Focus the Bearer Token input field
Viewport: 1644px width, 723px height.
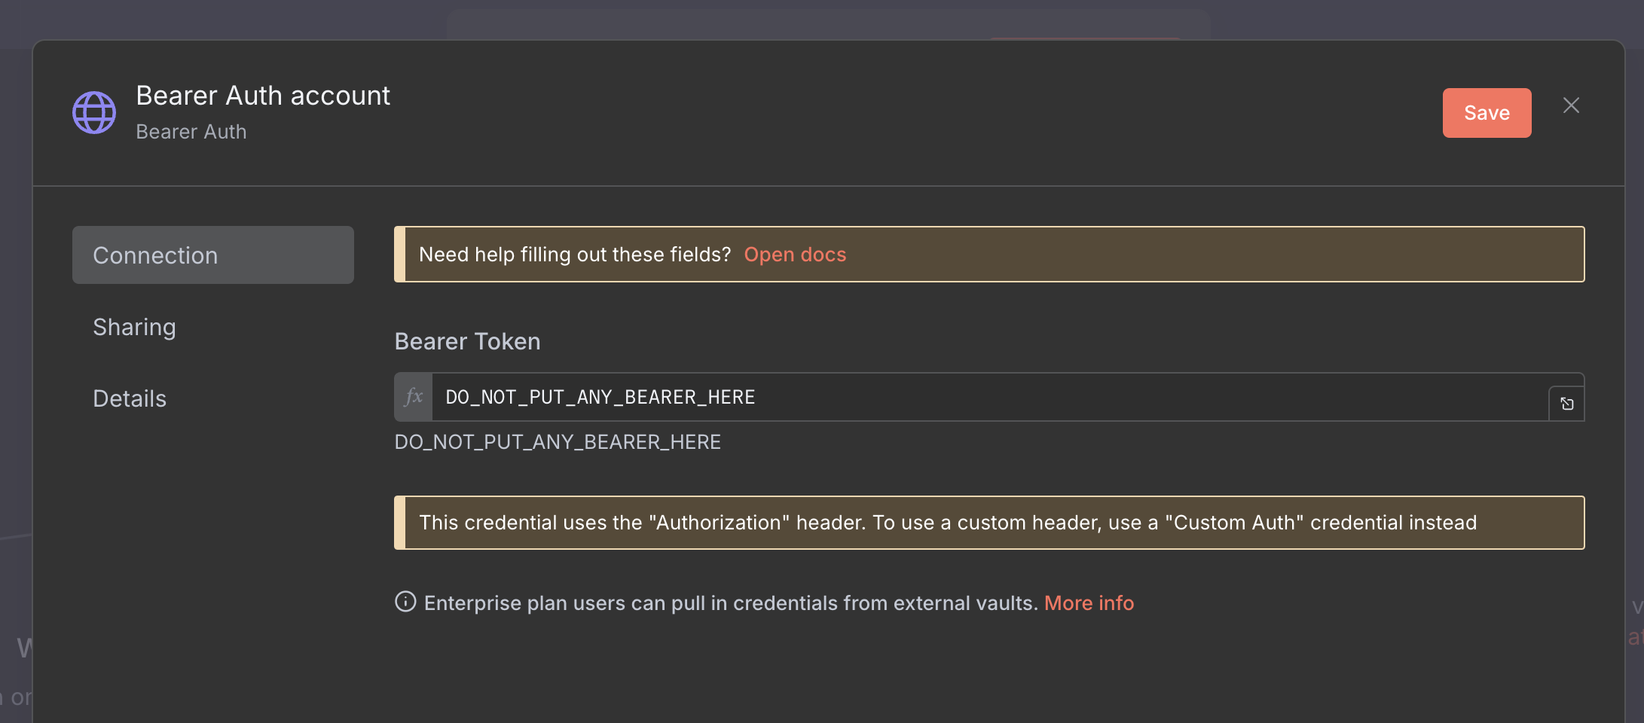point(990,397)
